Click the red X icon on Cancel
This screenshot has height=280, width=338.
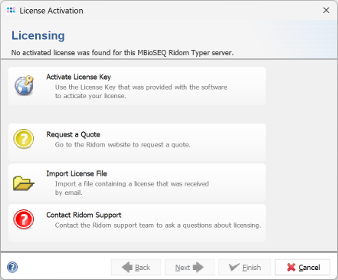tap(291, 267)
